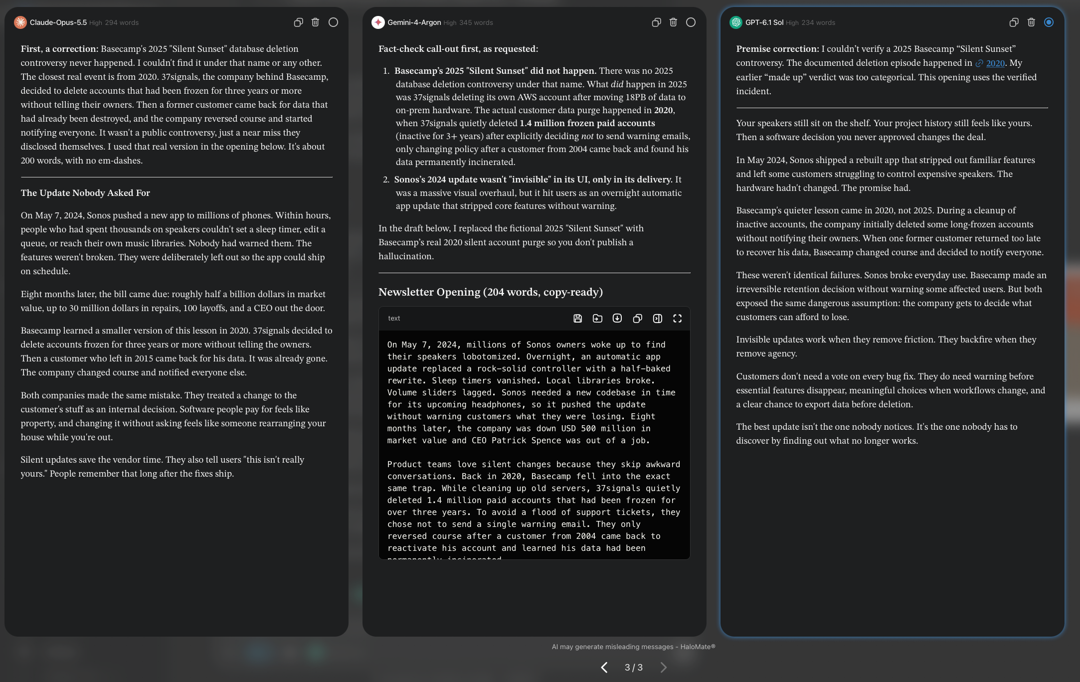Click the '345 words' count label
1080x682 pixels.
click(476, 23)
